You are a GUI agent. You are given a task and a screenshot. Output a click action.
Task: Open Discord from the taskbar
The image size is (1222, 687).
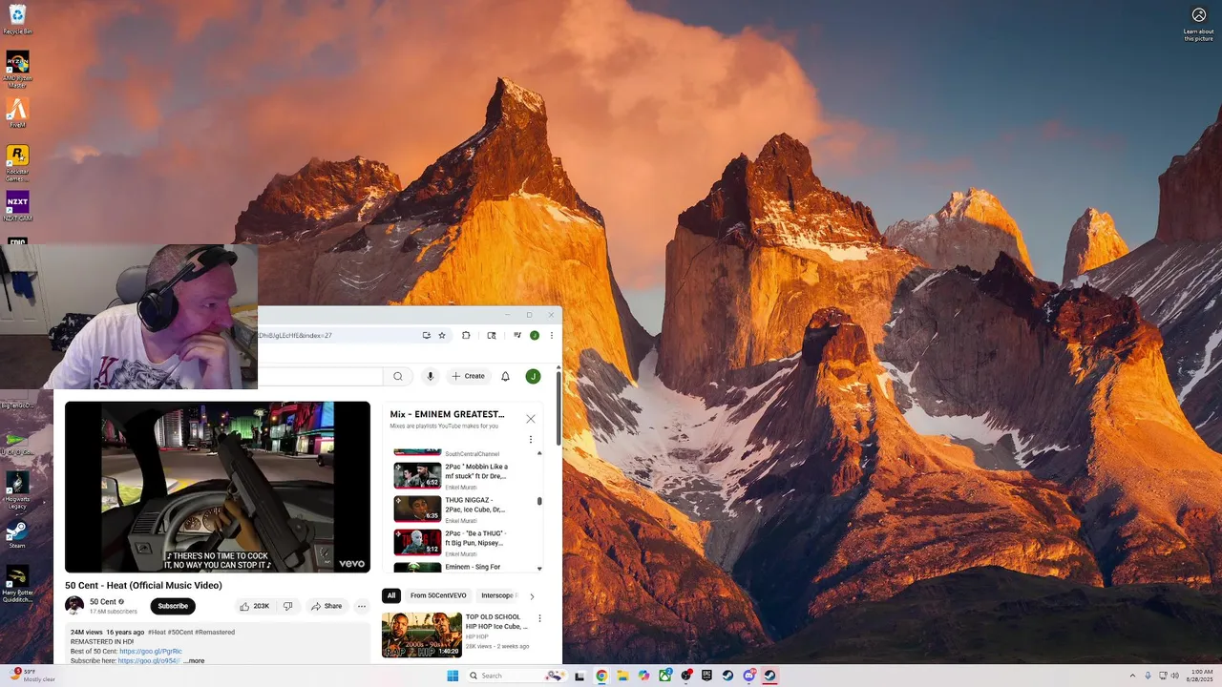(749, 676)
